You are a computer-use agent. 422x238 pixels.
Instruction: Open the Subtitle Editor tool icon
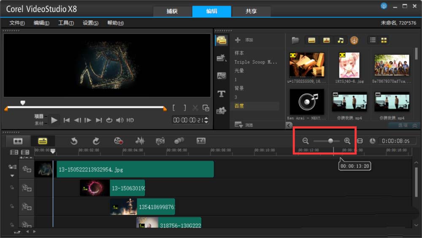[x=201, y=141]
